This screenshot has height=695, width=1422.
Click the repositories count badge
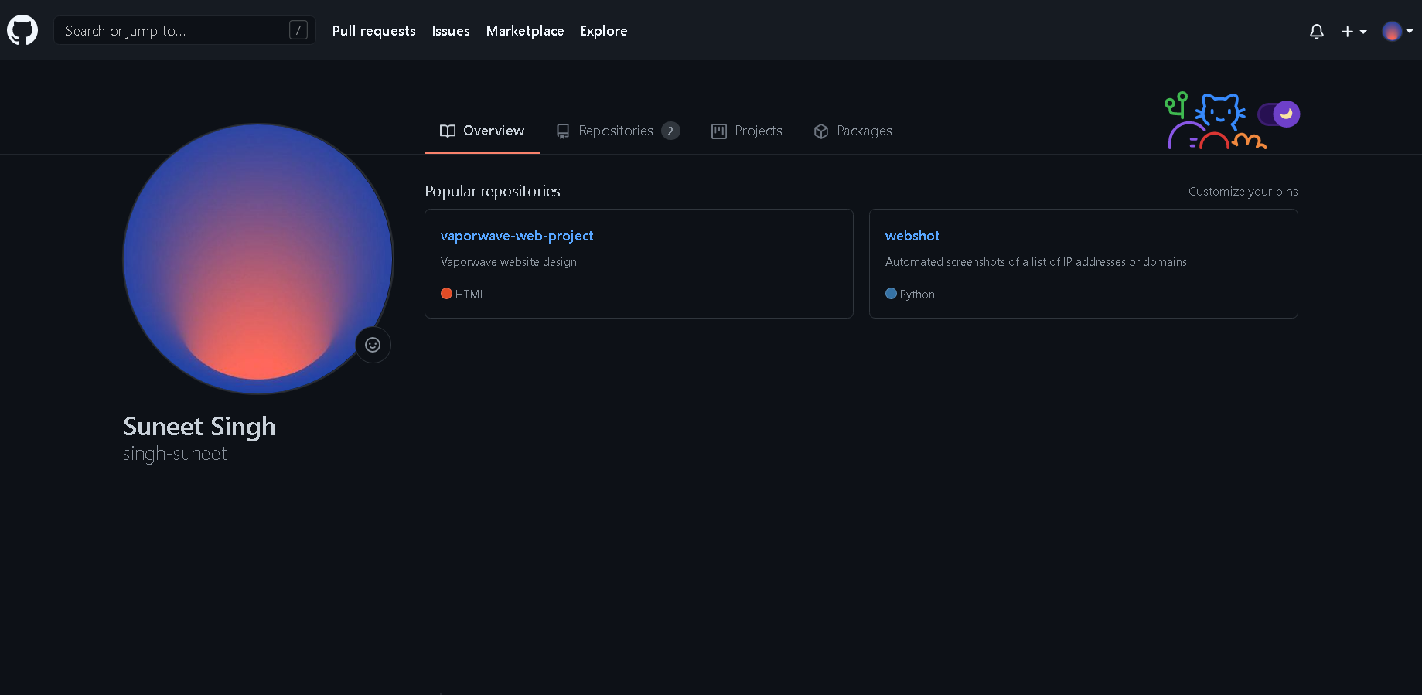(670, 131)
